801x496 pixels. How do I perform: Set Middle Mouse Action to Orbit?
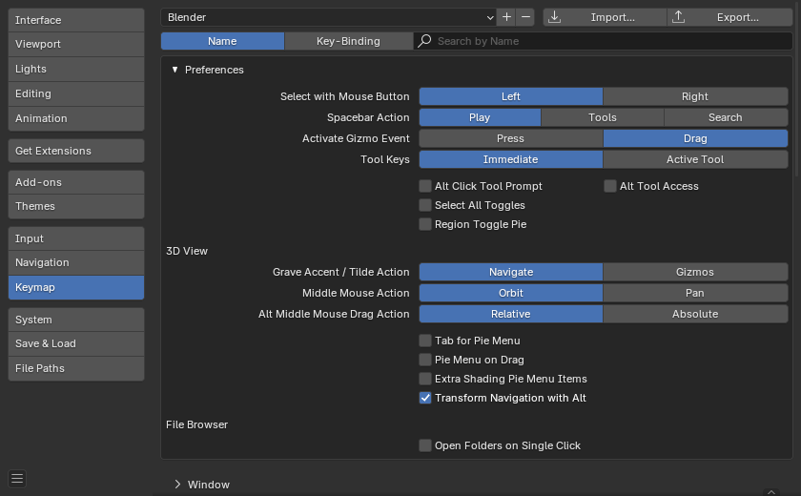(x=511, y=293)
